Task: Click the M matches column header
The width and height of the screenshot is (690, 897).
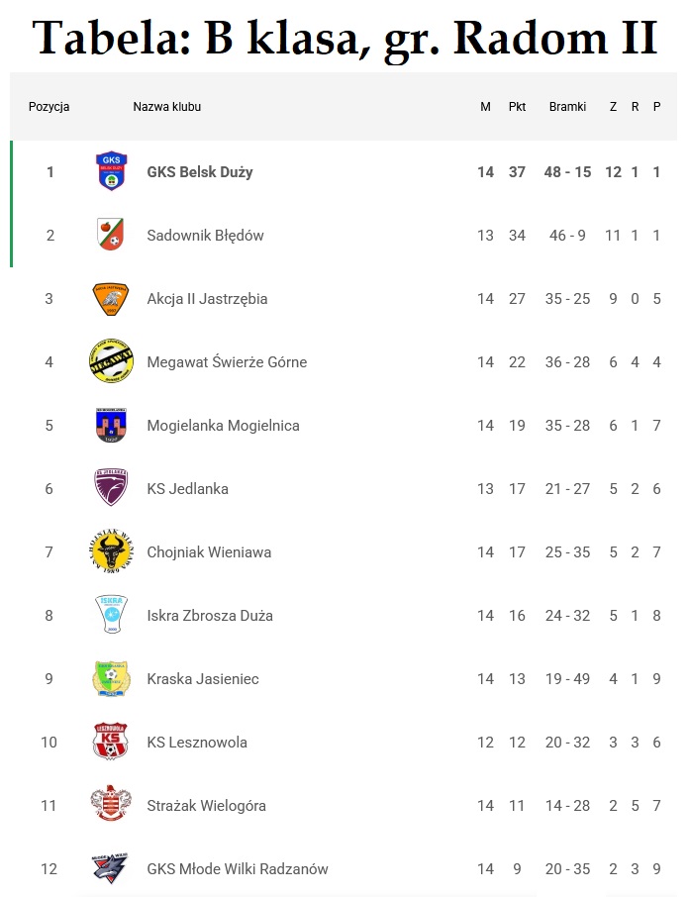Action: (x=485, y=107)
